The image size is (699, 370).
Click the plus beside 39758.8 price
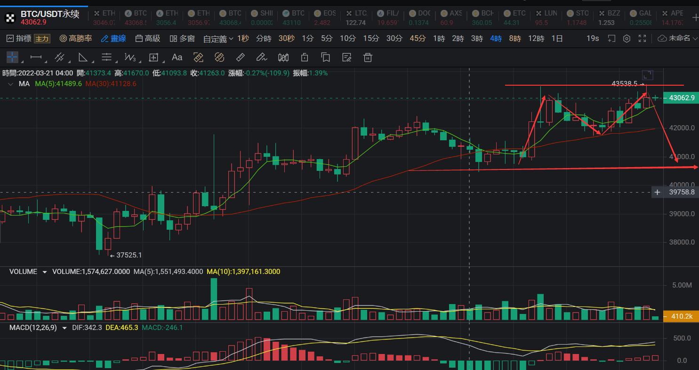658,192
